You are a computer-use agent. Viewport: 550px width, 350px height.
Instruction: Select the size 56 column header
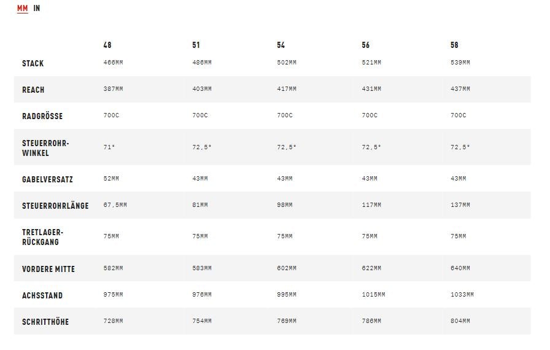click(x=366, y=45)
